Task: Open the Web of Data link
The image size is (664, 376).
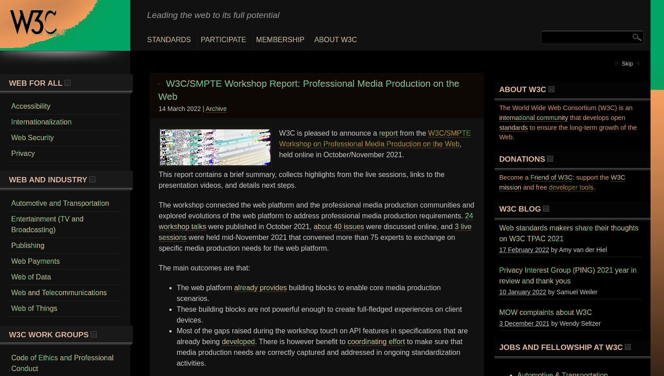Action: point(31,277)
